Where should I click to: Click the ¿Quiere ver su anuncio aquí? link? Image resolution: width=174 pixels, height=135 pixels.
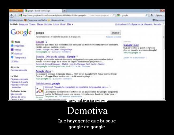(x=135, y=58)
